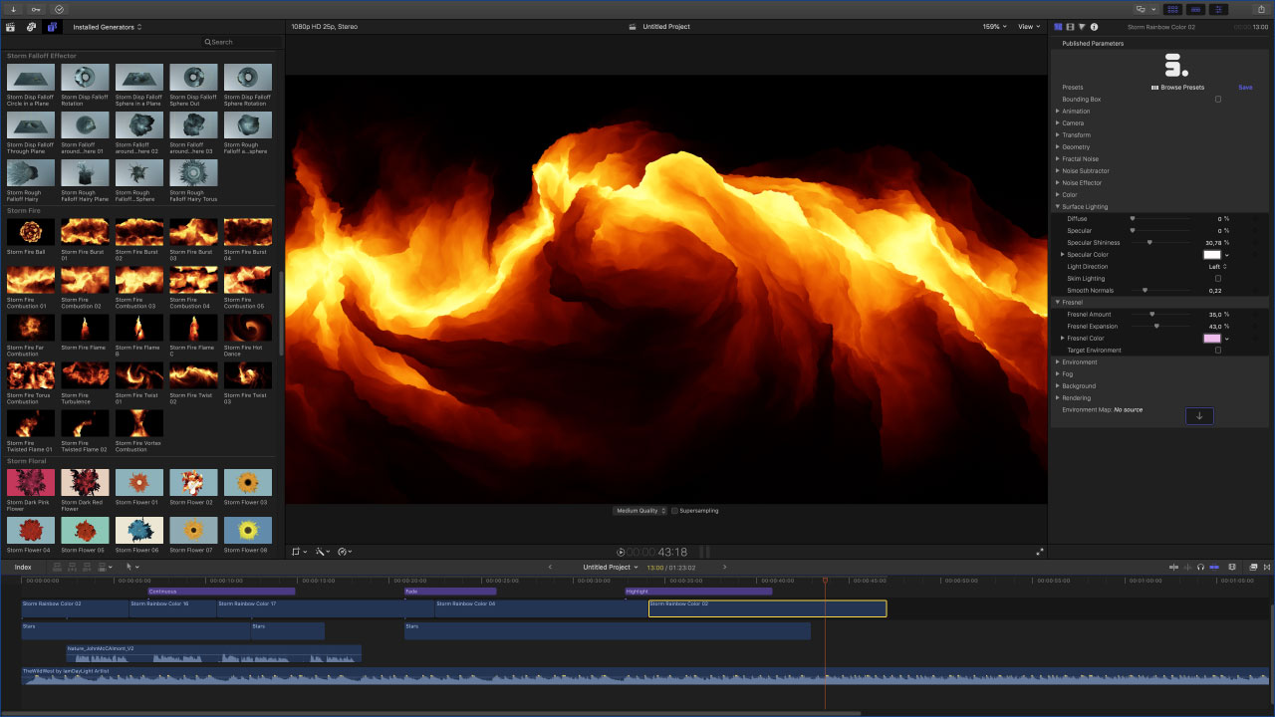Show the Photos and Audio sidebar
This screenshot has width=1275, height=717.
pyautogui.click(x=31, y=27)
